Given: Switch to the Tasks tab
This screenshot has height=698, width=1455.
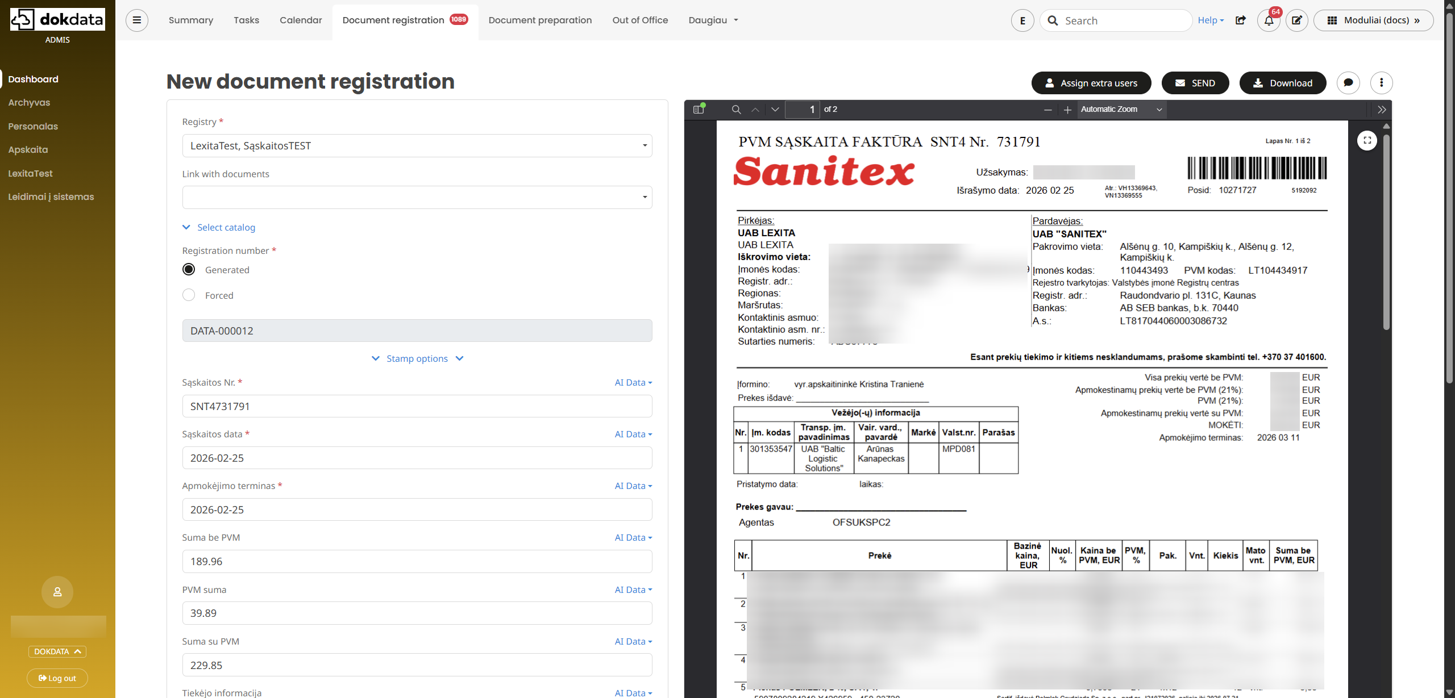Looking at the screenshot, I should 246,20.
